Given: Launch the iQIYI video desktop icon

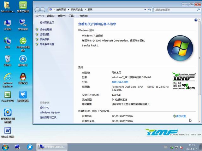Looking at the screenshot, I should tap(23, 7).
